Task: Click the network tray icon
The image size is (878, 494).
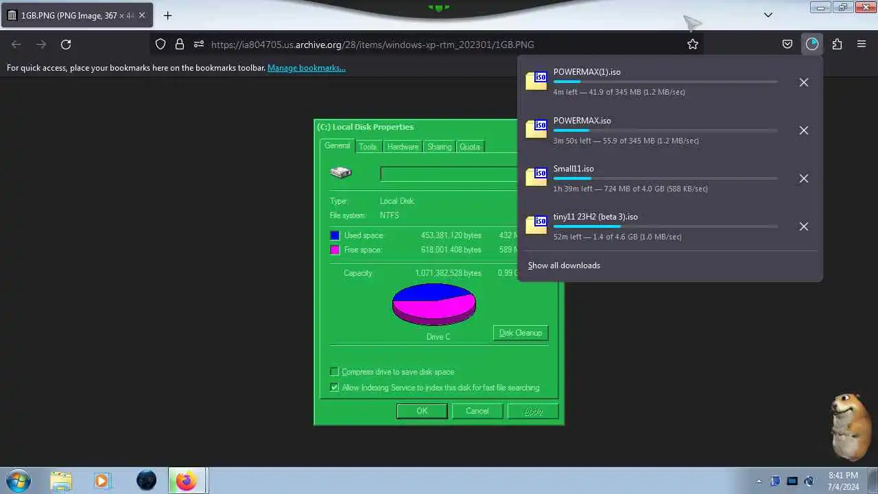Action: 792,481
